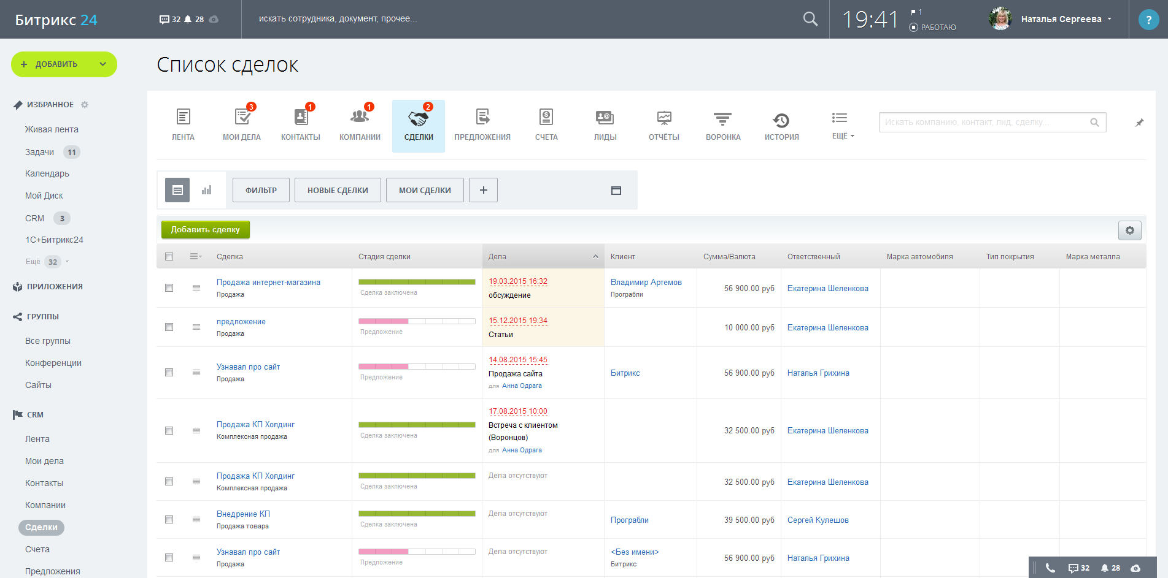Open Живая лента in sidebar
Image resolution: width=1168 pixels, height=578 pixels.
click(x=52, y=129)
